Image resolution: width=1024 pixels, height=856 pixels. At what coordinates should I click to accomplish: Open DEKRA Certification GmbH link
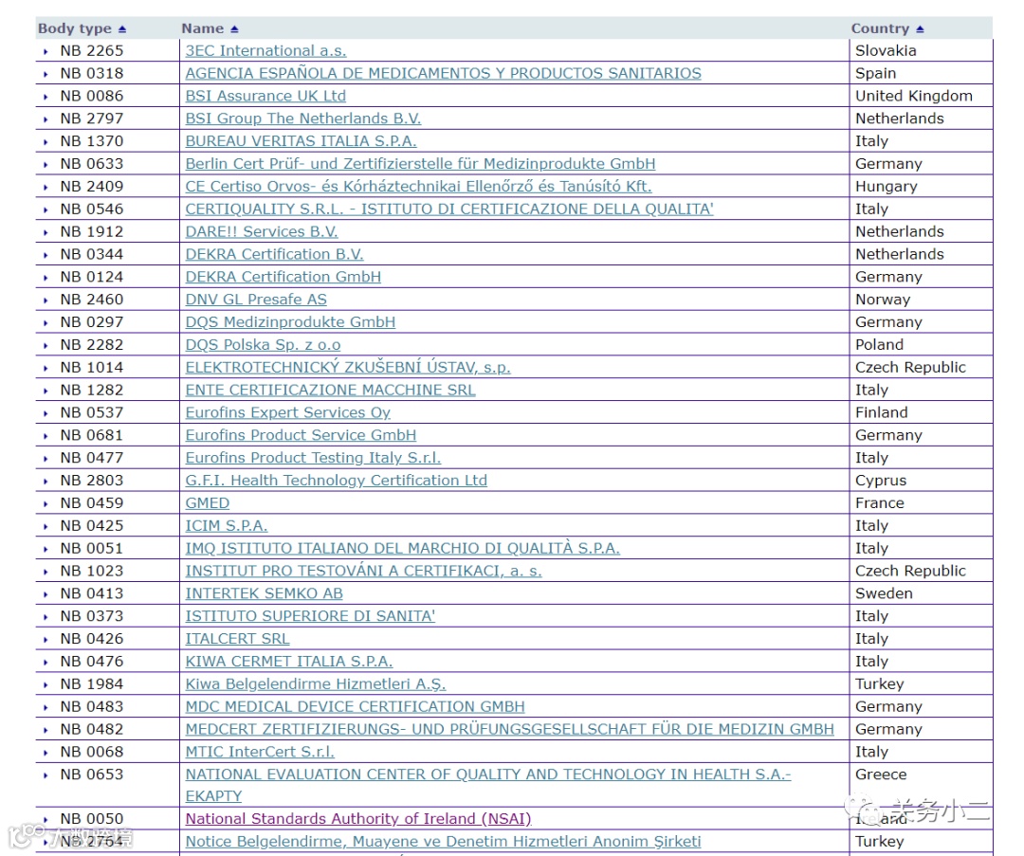[283, 278]
